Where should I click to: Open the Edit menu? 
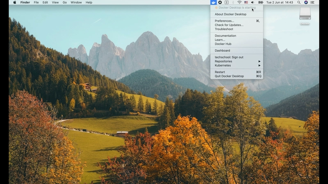tap(45, 2)
